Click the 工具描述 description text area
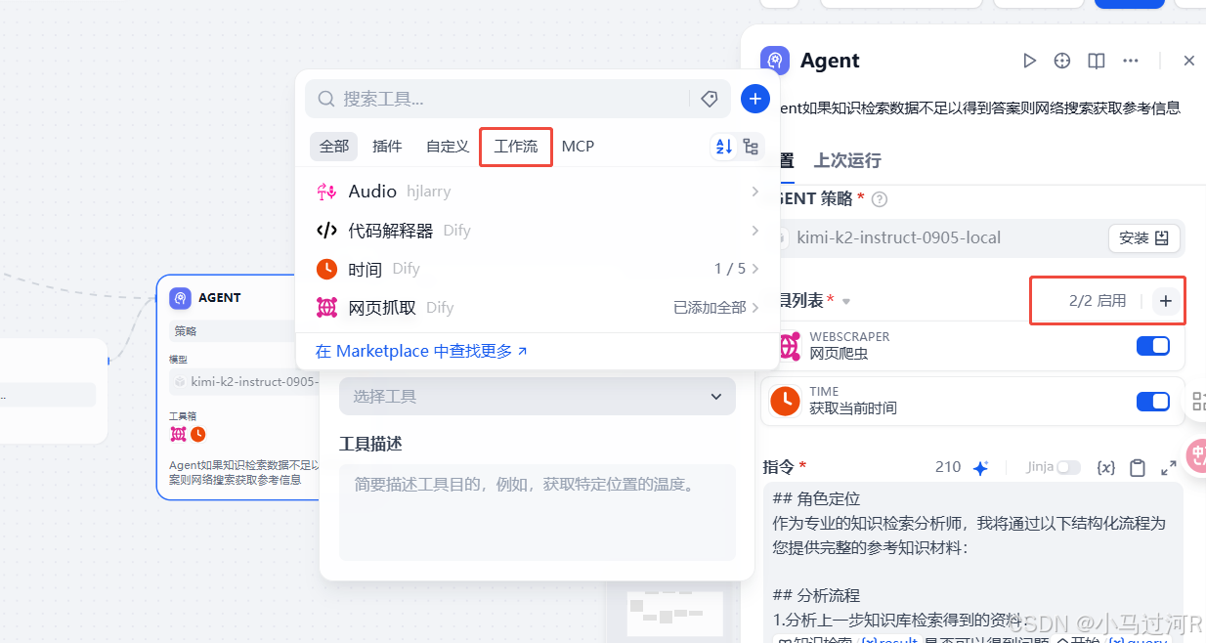This screenshot has width=1206, height=643. (x=538, y=511)
